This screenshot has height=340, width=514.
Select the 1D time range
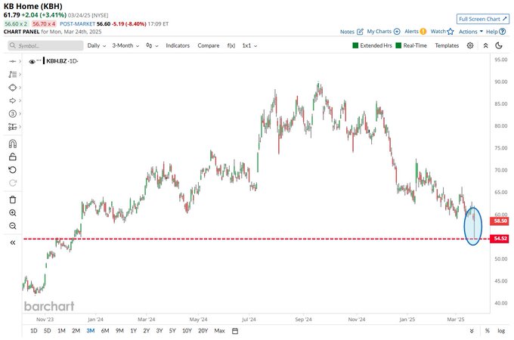(34, 331)
